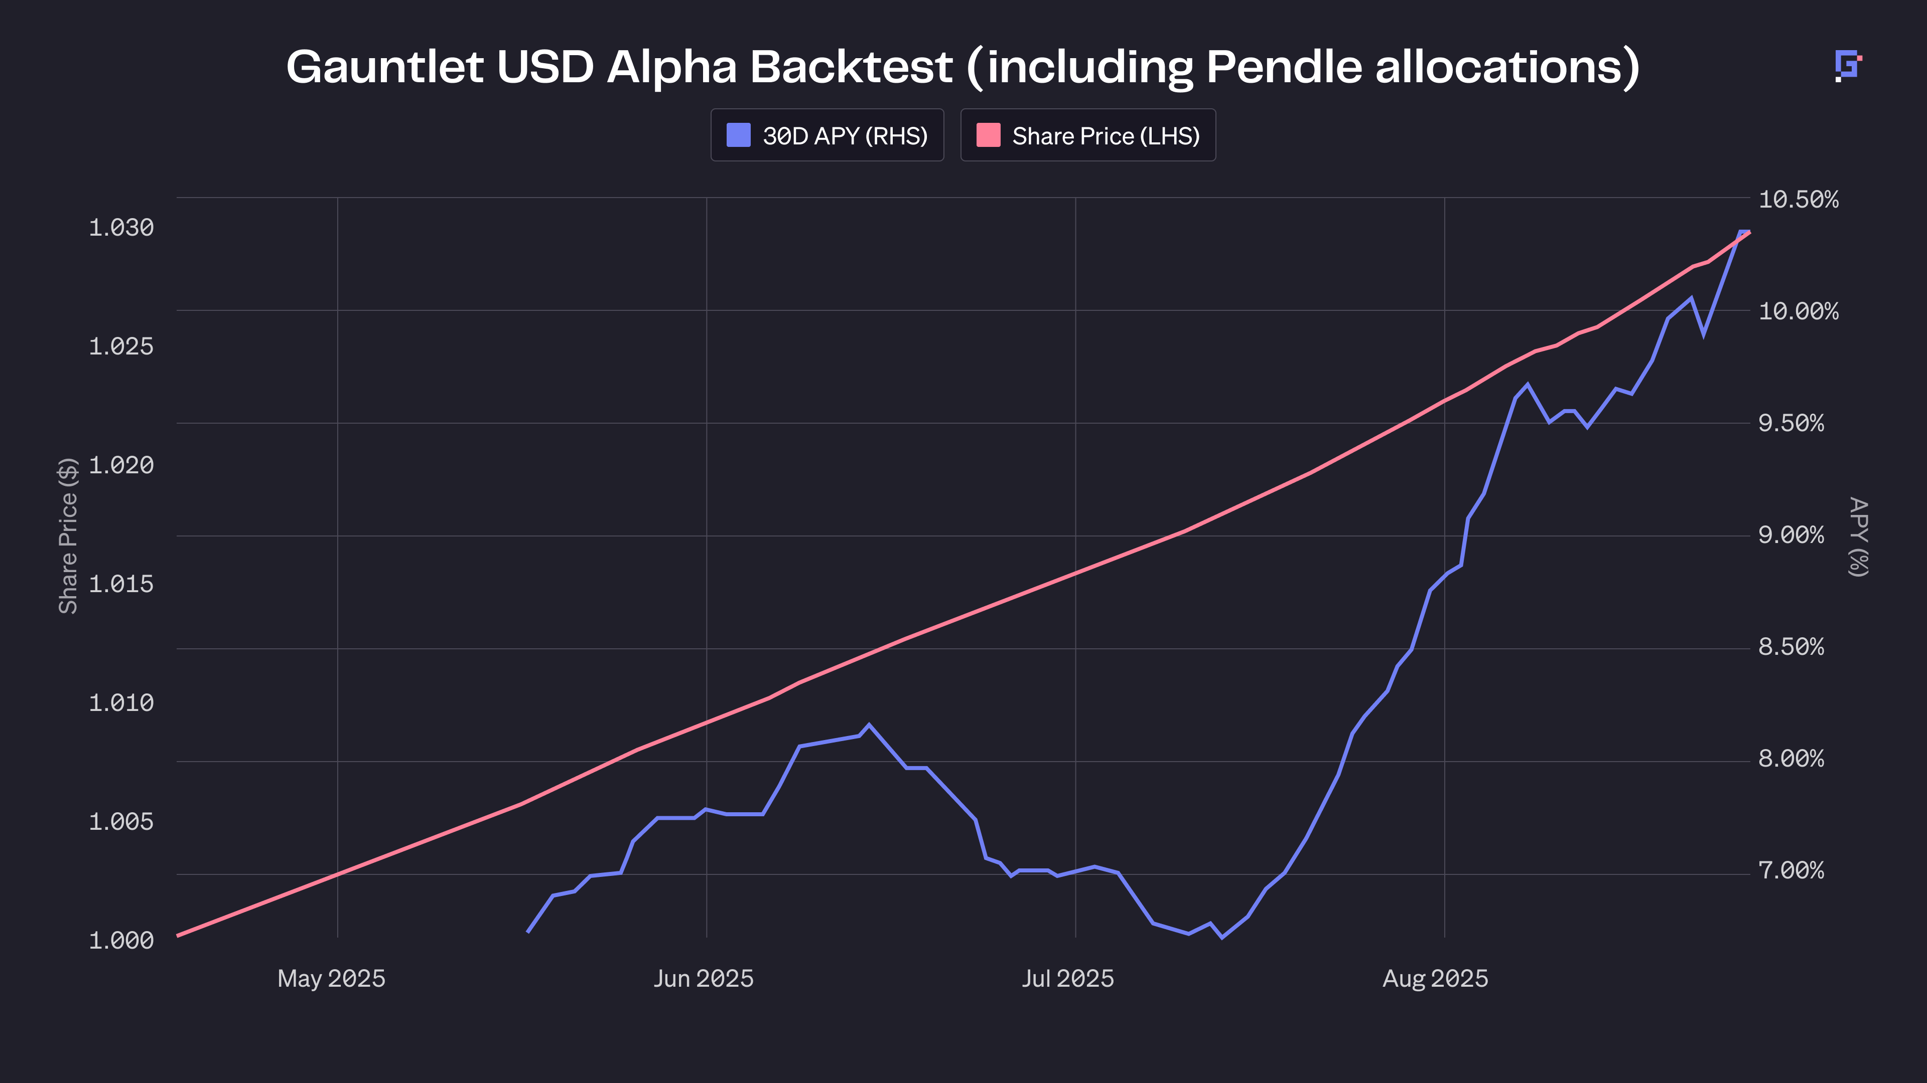Click the 8.50% APY tick label

1791,646
